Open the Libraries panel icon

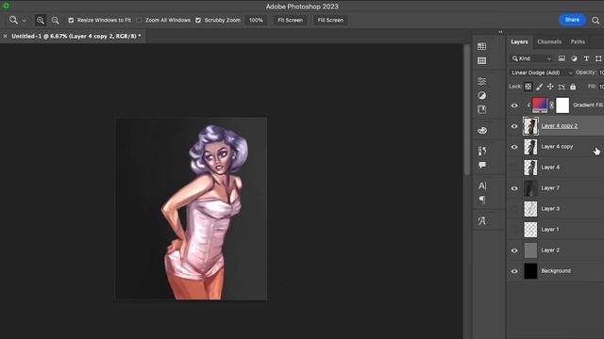481,109
